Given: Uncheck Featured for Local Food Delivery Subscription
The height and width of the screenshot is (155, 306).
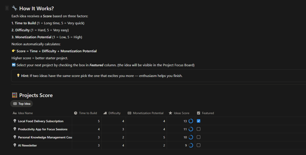Looking at the screenshot, I should (199, 121).
